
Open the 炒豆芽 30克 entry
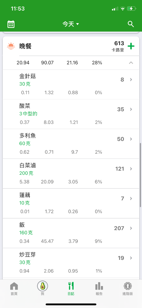[x=71, y=263]
